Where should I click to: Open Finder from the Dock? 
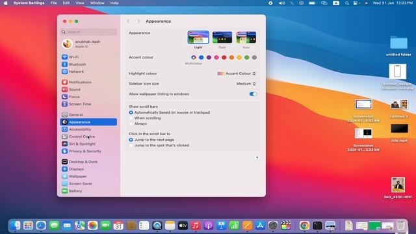[x=16, y=226]
